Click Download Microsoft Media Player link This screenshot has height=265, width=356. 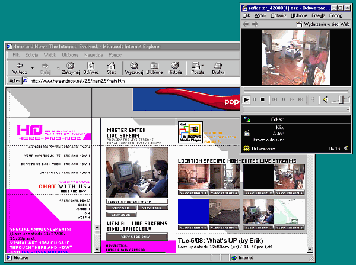pos(220,137)
